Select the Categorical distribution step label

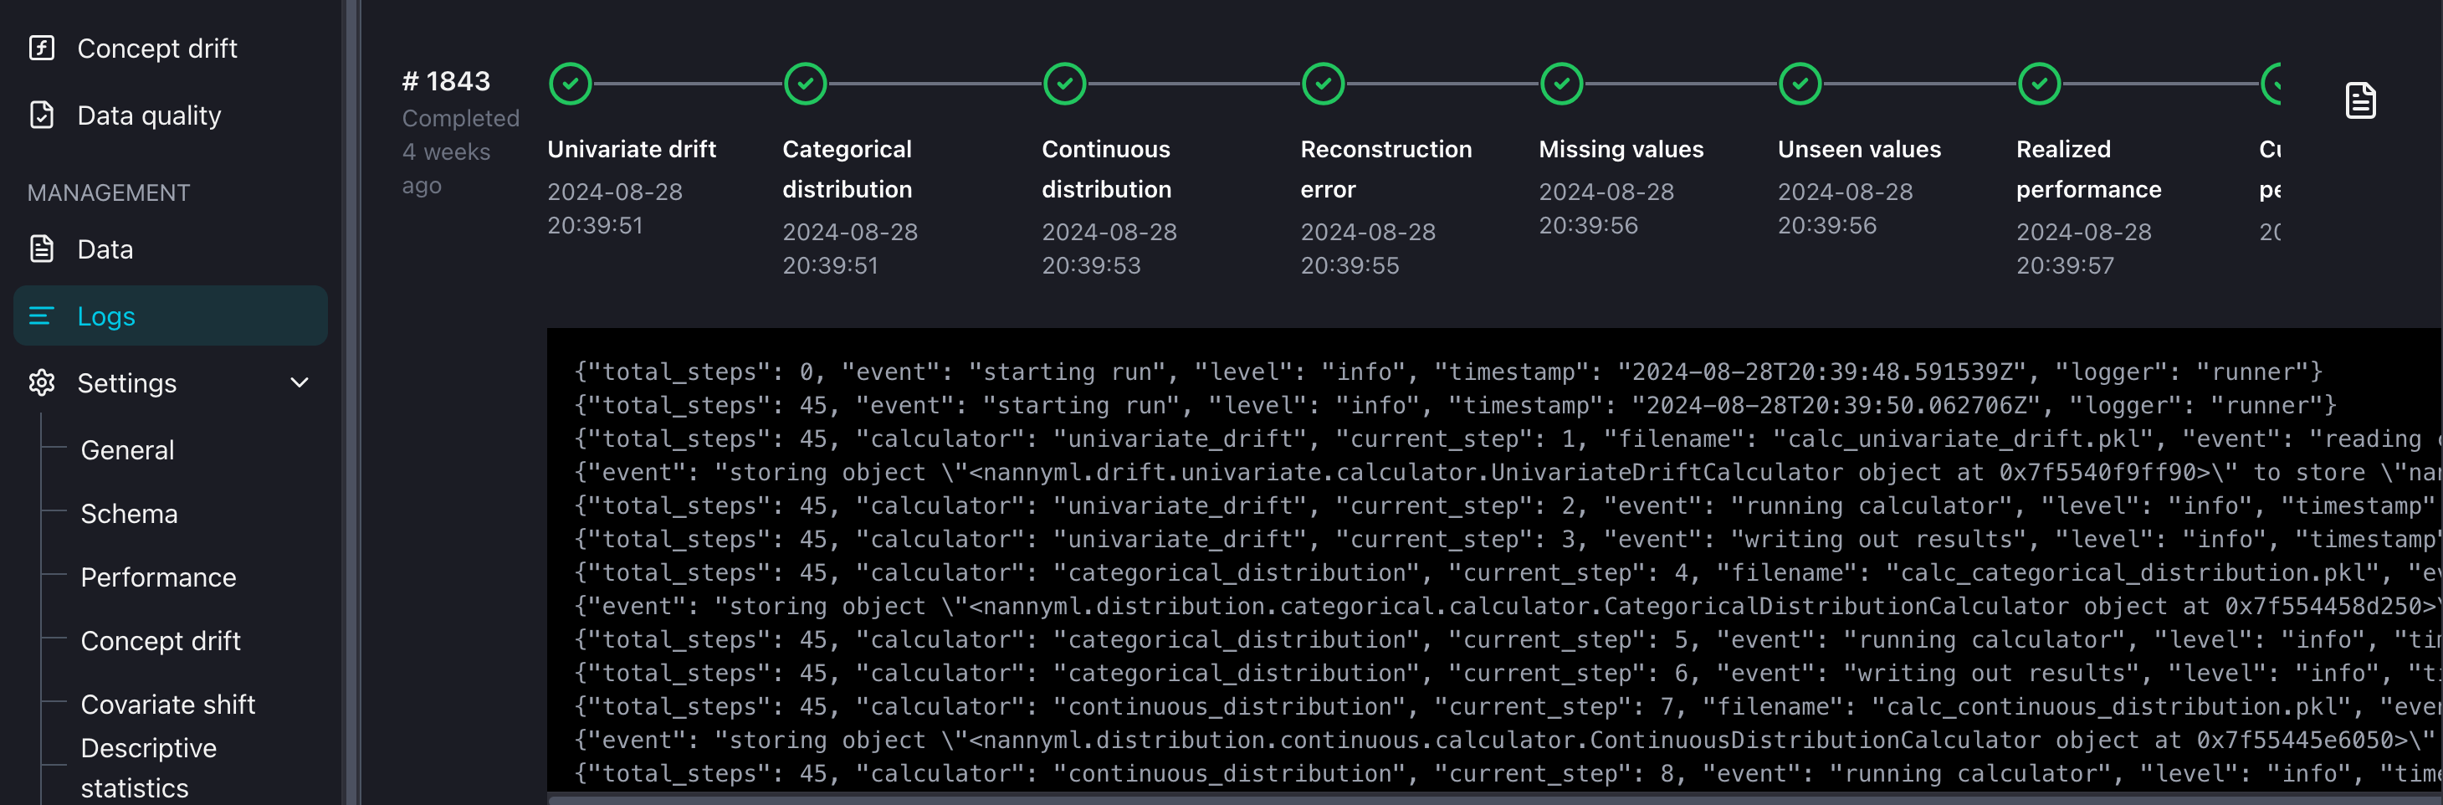[x=847, y=169]
